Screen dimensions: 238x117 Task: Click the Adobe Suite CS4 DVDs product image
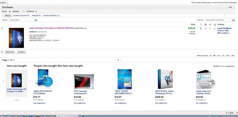coord(206,79)
